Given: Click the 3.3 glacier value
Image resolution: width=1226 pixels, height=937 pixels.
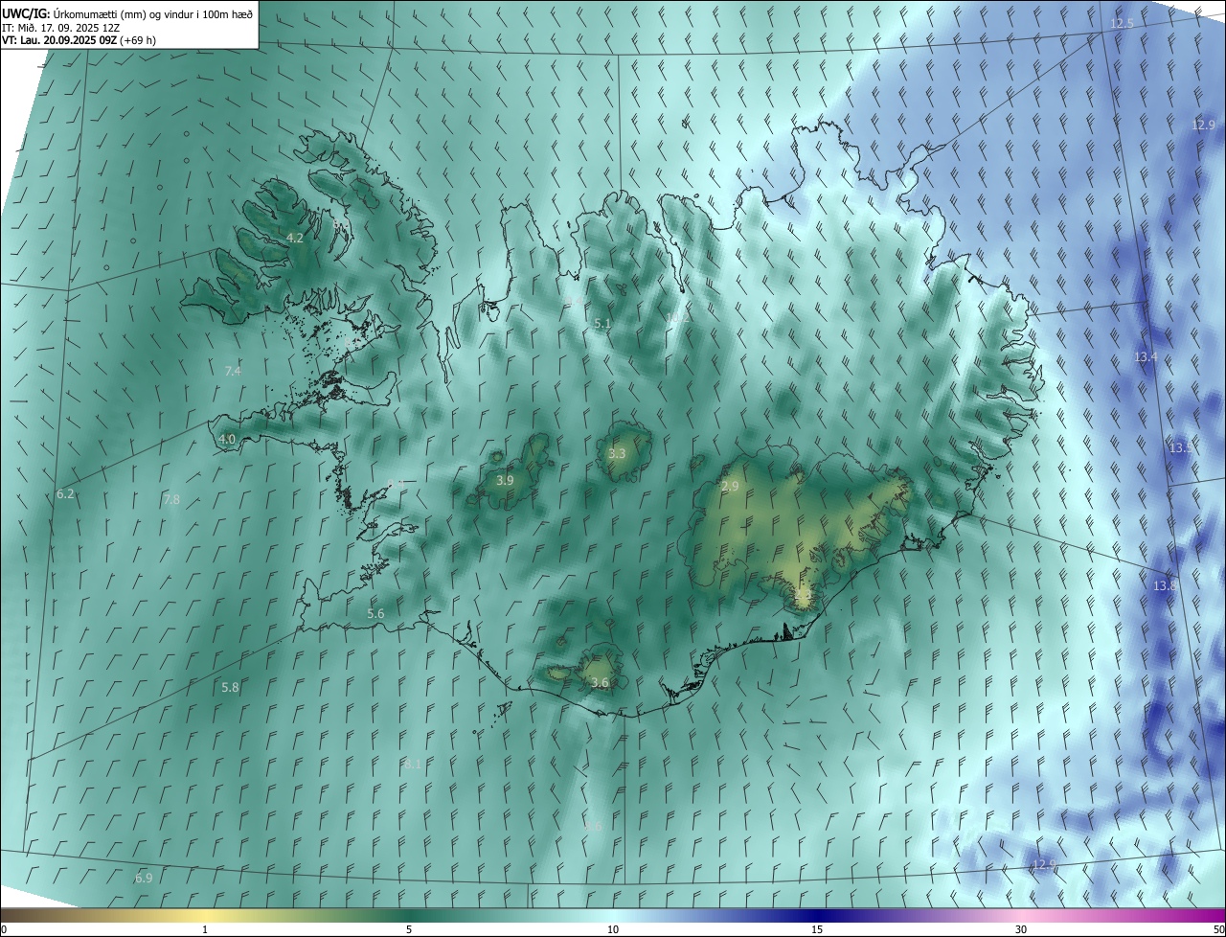Looking at the screenshot, I should [x=617, y=454].
